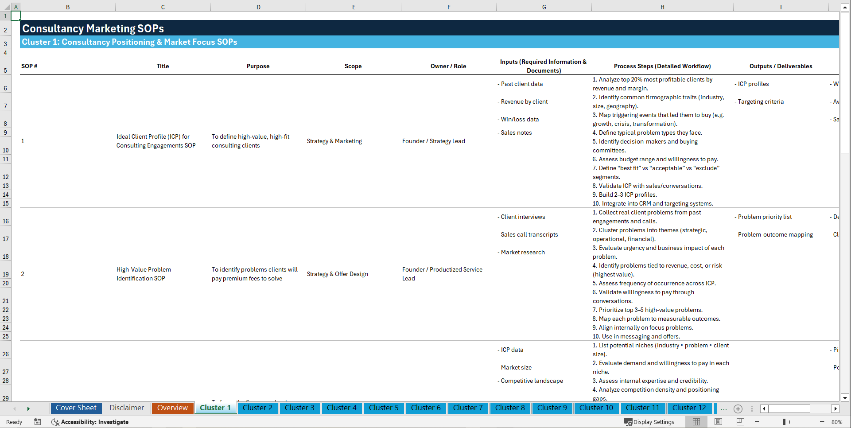
Task: Click the Display Settings button
Action: pyautogui.click(x=650, y=422)
